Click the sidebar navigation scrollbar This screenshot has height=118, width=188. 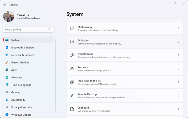tap(55, 75)
